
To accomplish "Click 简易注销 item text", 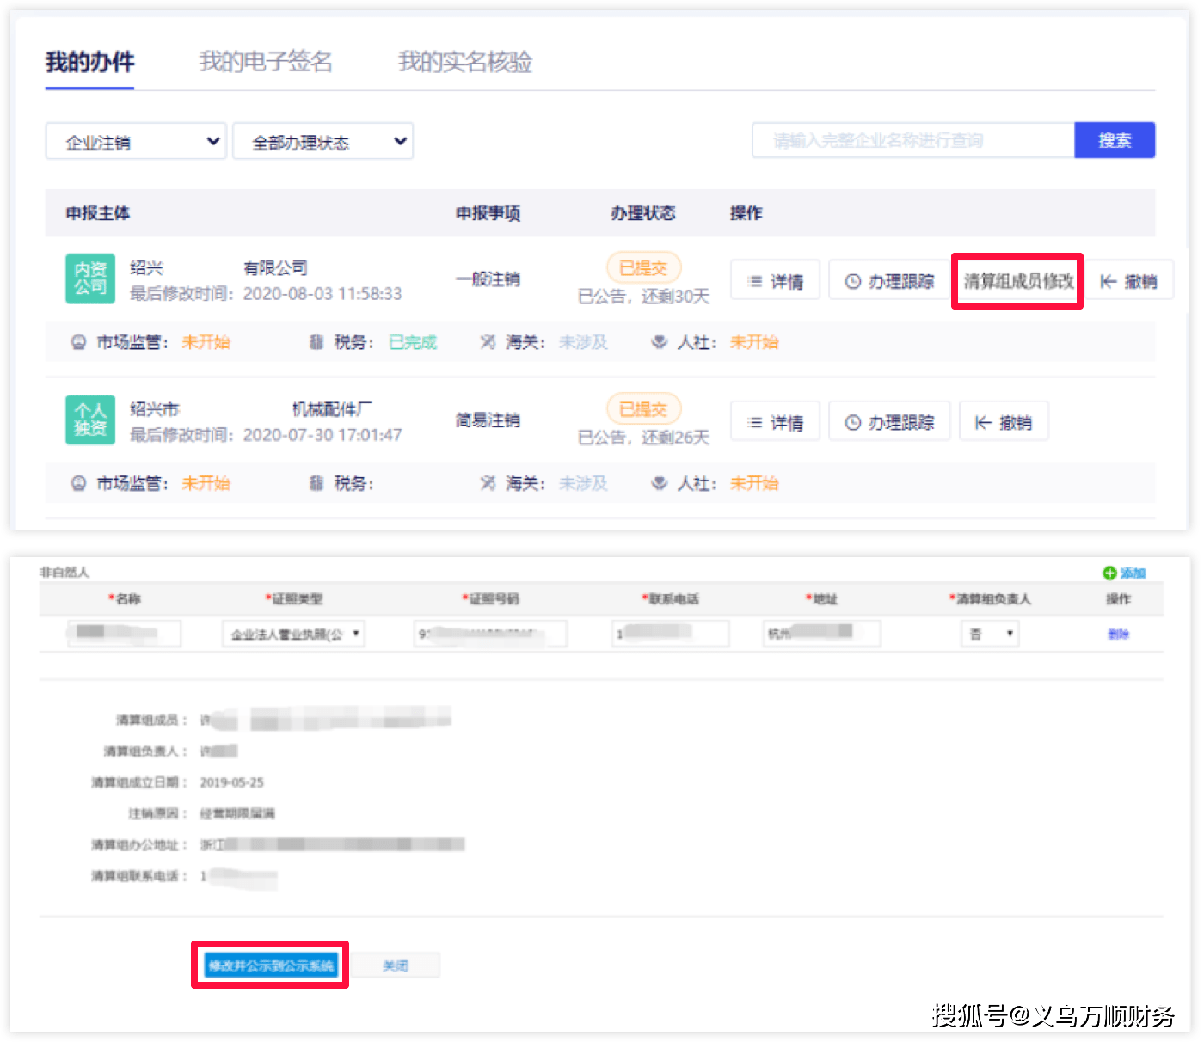I will pyautogui.click(x=488, y=420).
